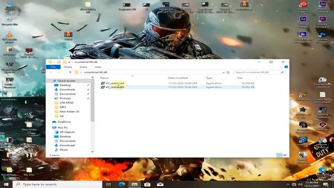The width and height of the screenshot is (334, 188).
Task: Launch VLC media player desktop shortcut
Action: click(9, 37)
